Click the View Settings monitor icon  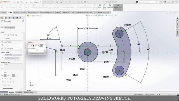point(116,15)
